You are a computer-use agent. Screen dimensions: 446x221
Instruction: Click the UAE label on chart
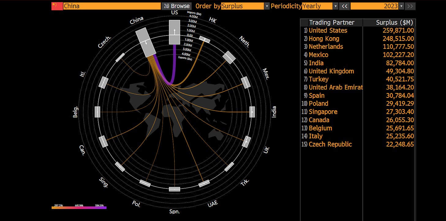point(213,204)
